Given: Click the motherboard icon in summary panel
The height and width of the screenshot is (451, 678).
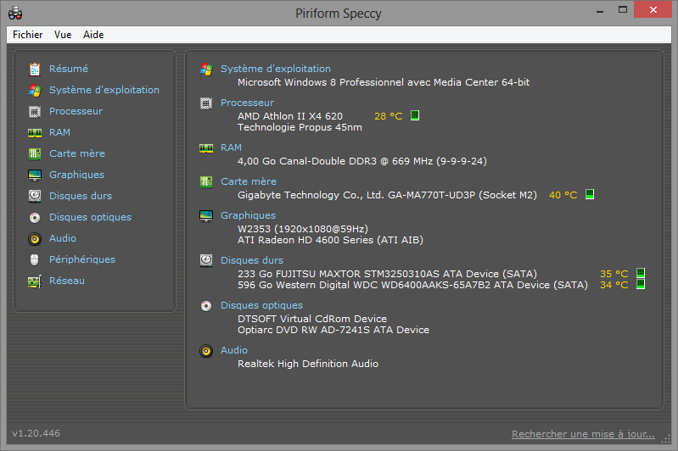Looking at the screenshot, I should [206, 182].
